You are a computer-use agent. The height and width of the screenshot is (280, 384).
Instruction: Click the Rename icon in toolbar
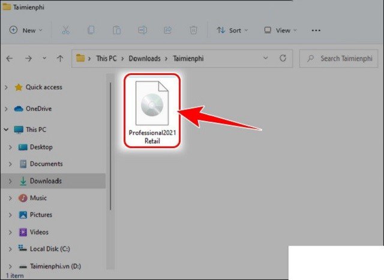(142, 30)
